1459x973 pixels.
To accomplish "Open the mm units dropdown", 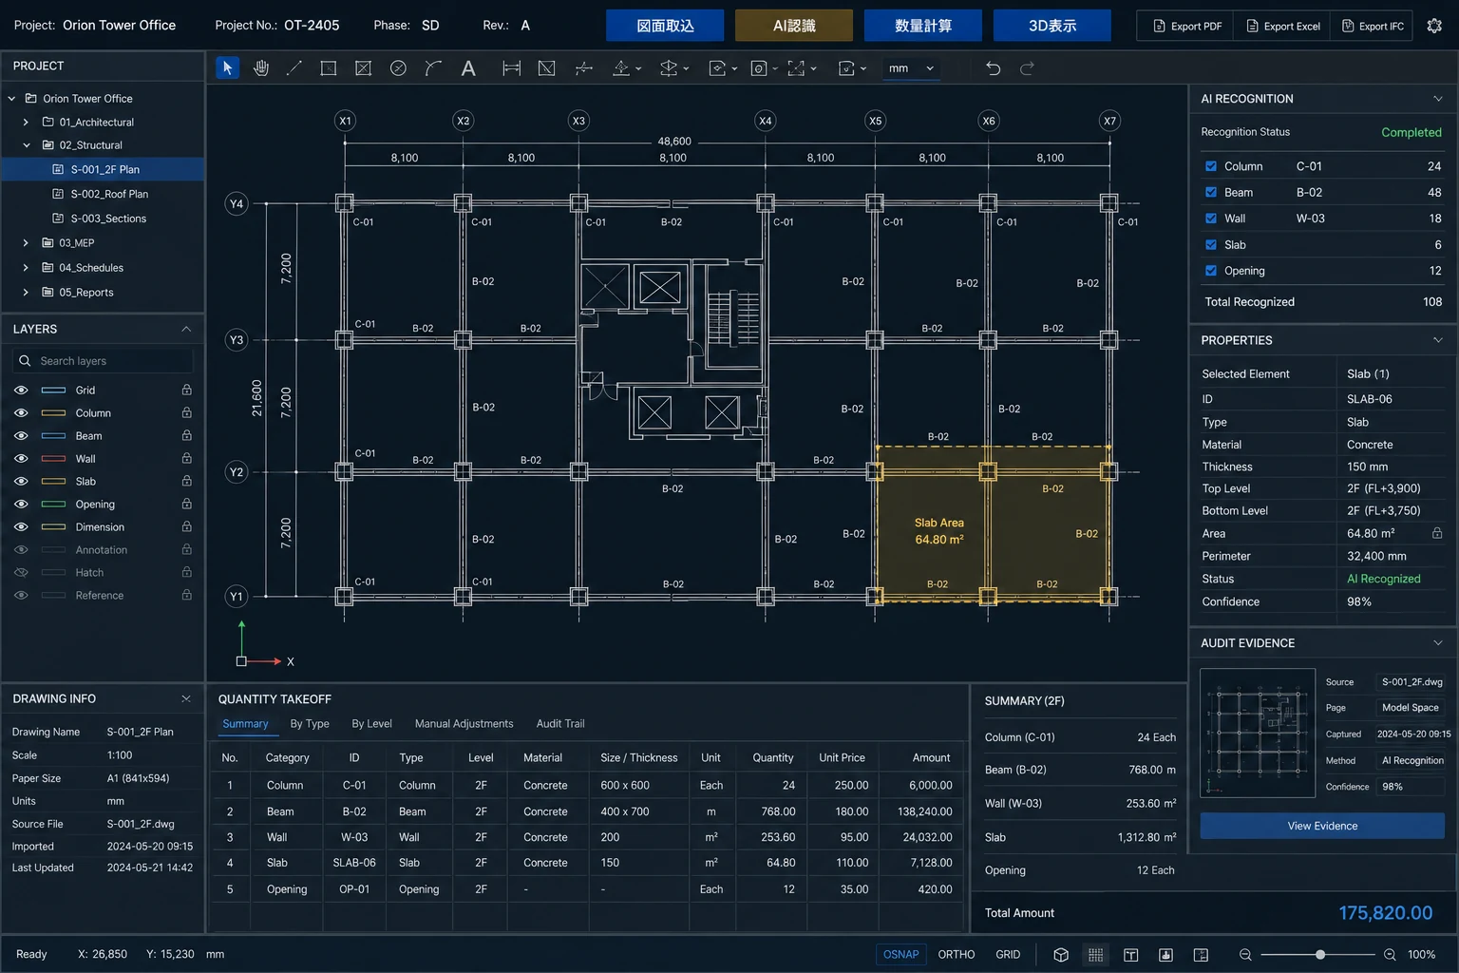I will pos(911,67).
